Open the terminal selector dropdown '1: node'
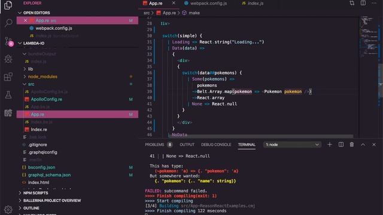The image size is (383, 215). point(292,145)
